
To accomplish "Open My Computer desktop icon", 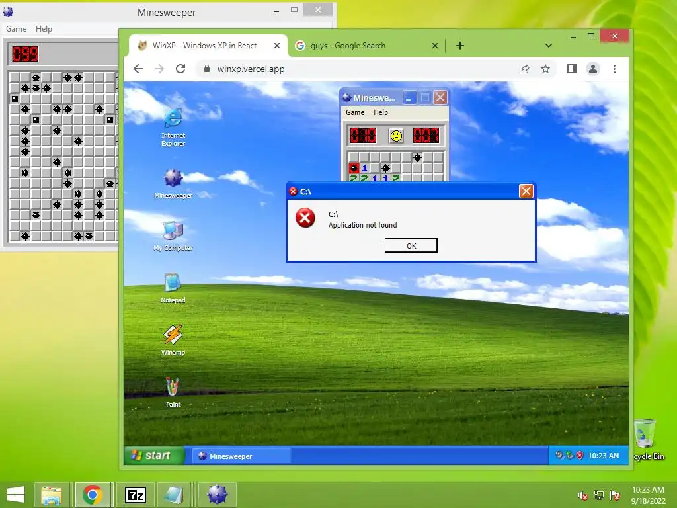I will click(173, 236).
